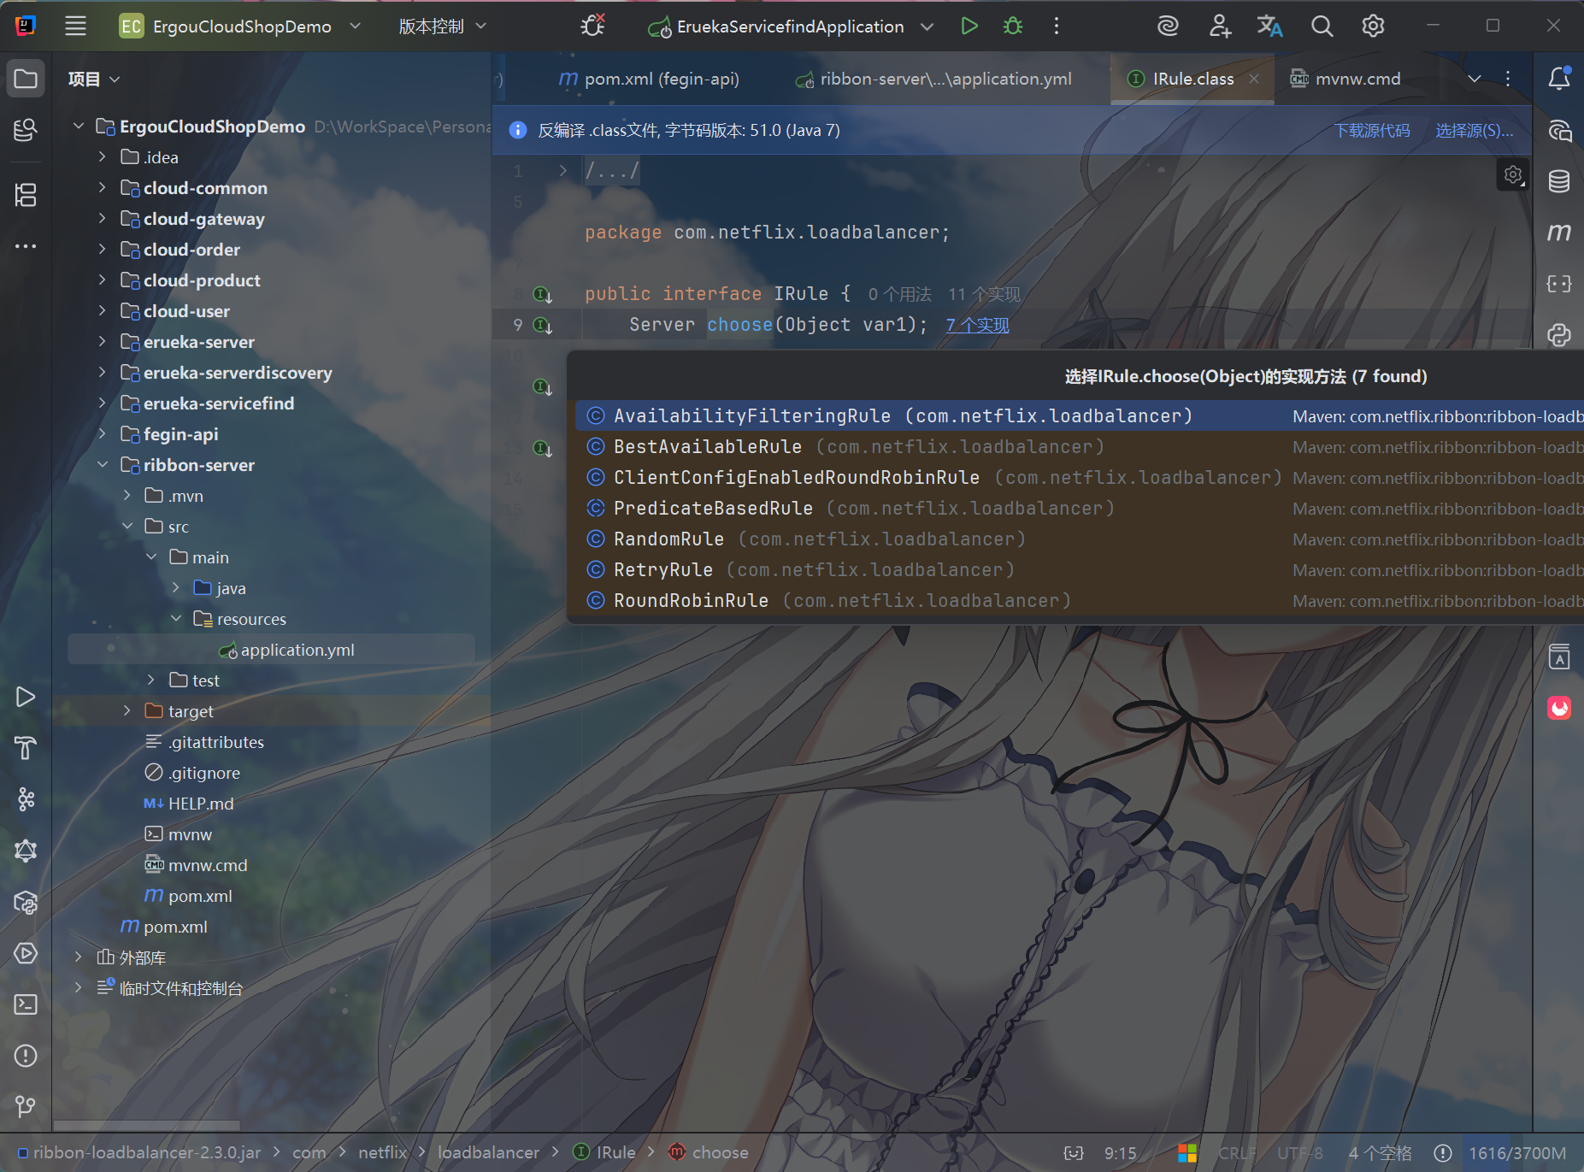
Task: Open Code With Me add-user icon
Action: (x=1220, y=27)
